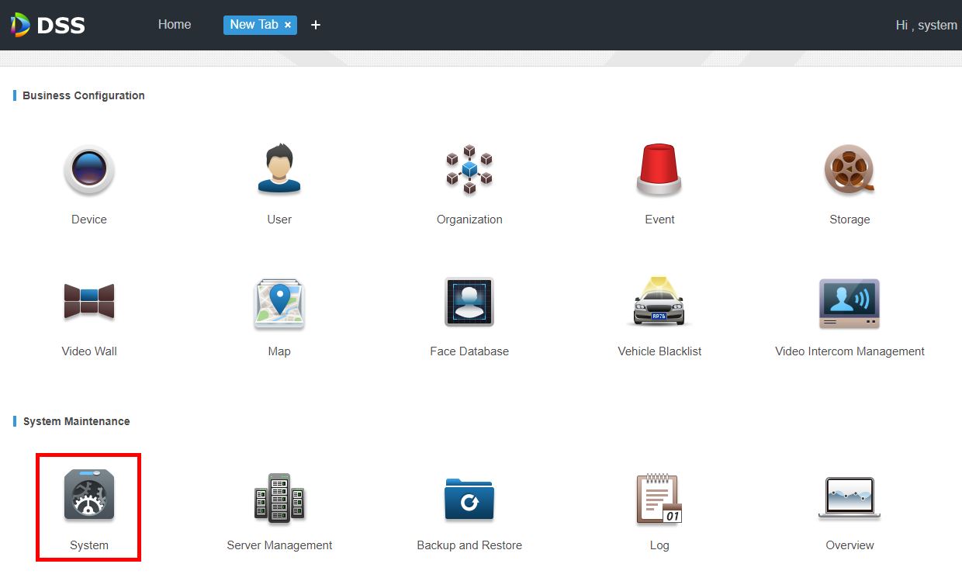This screenshot has height=588, width=962.
Task: Click the System Maintenance section heading
Action: (77, 421)
